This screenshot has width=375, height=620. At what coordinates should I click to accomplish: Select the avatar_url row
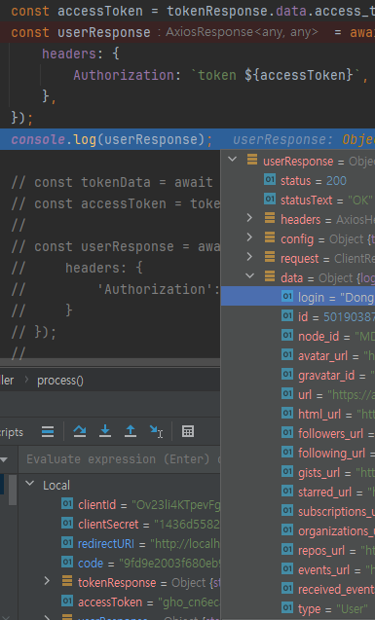298,355
